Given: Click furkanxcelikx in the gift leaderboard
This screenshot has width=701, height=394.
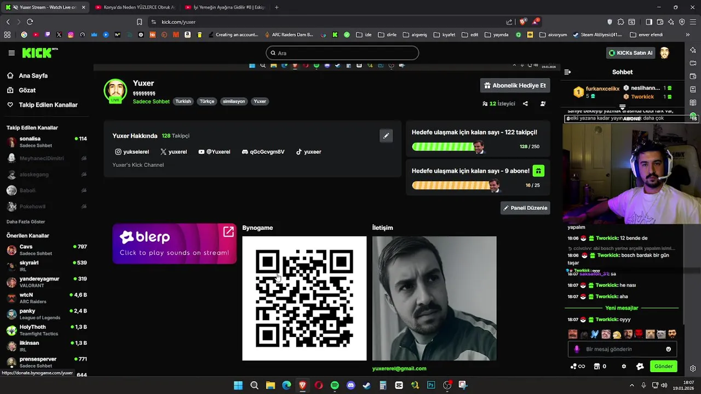Looking at the screenshot, I should tap(602, 89).
